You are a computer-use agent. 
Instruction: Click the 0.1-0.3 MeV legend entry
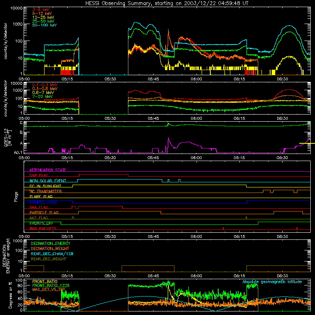(45, 85)
